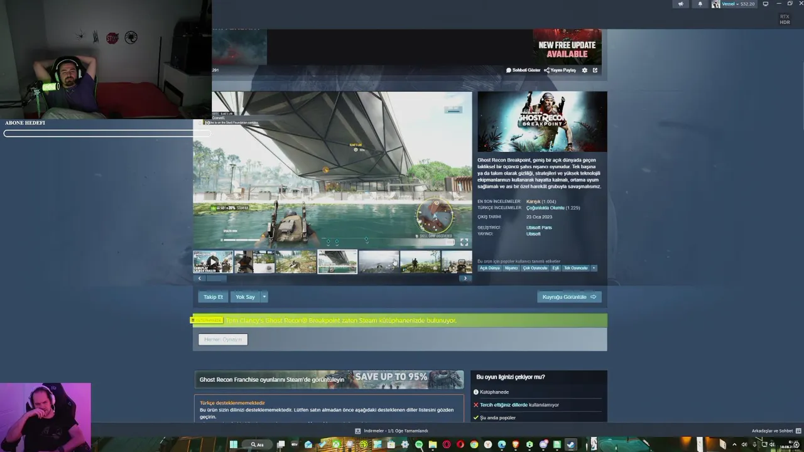
Task: Click the Çok Oyunculu tag
Action: (535, 268)
